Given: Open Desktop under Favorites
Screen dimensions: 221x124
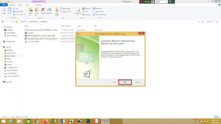Looking at the screenshot, I should click(10, 30).
